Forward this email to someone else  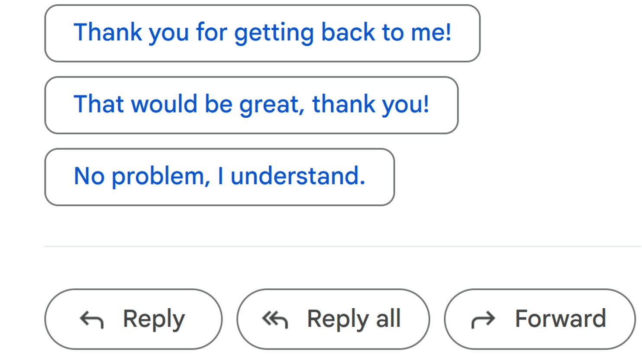pos(539,319)
